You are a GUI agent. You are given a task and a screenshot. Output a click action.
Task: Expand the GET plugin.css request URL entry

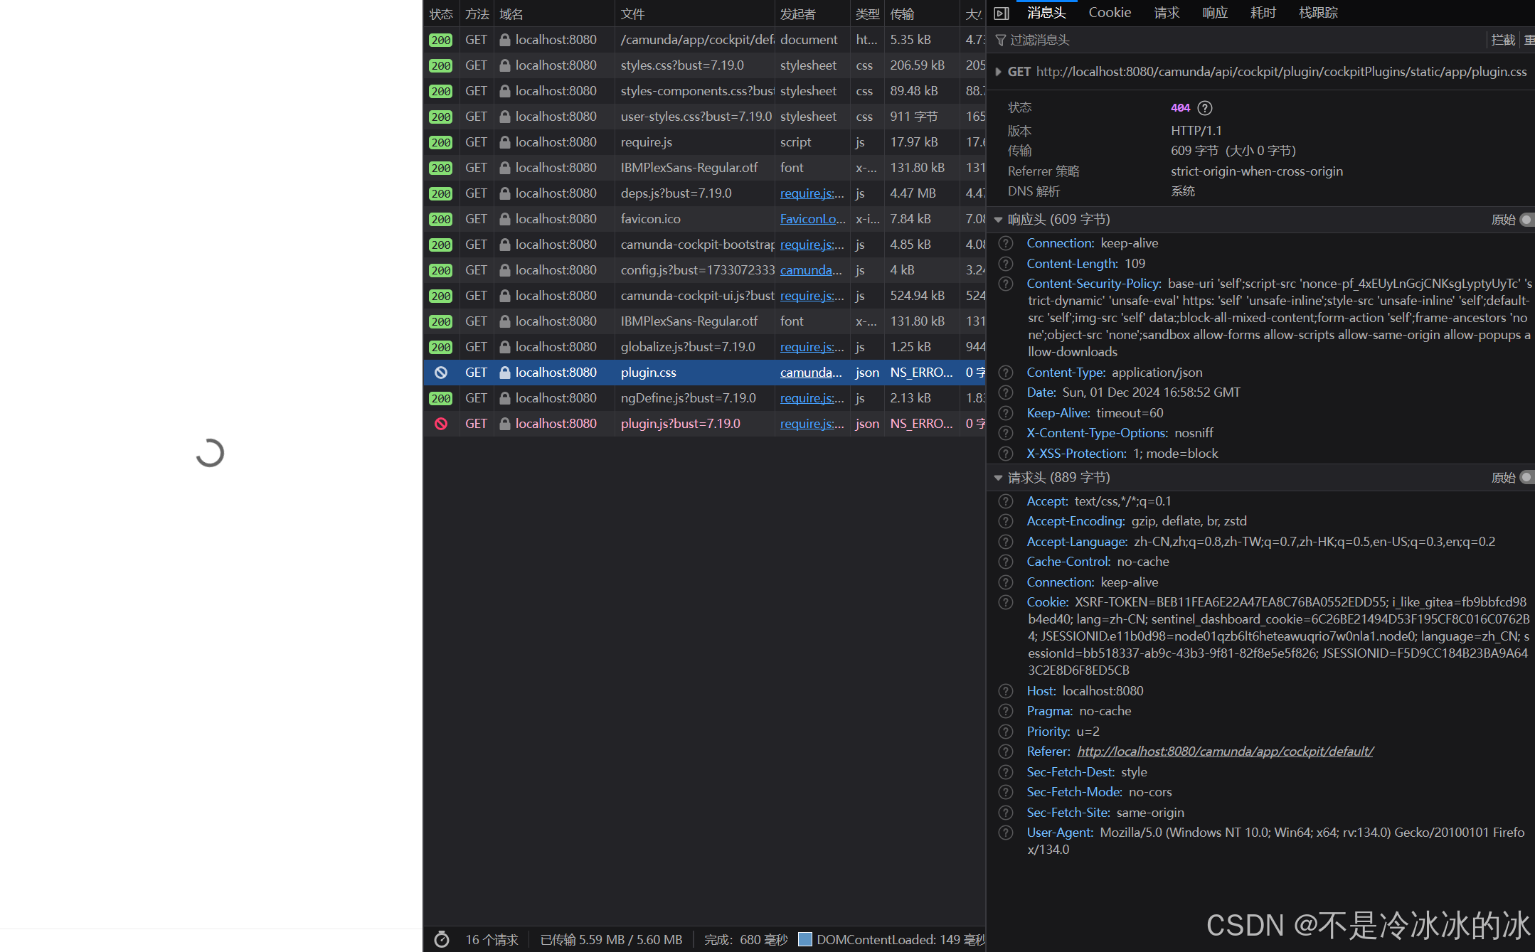pyautogui.click(x=999, y=72)
